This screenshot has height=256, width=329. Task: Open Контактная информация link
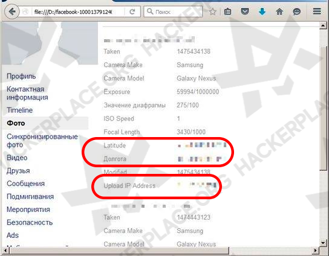pyautogui.click(x=27, y=93)
